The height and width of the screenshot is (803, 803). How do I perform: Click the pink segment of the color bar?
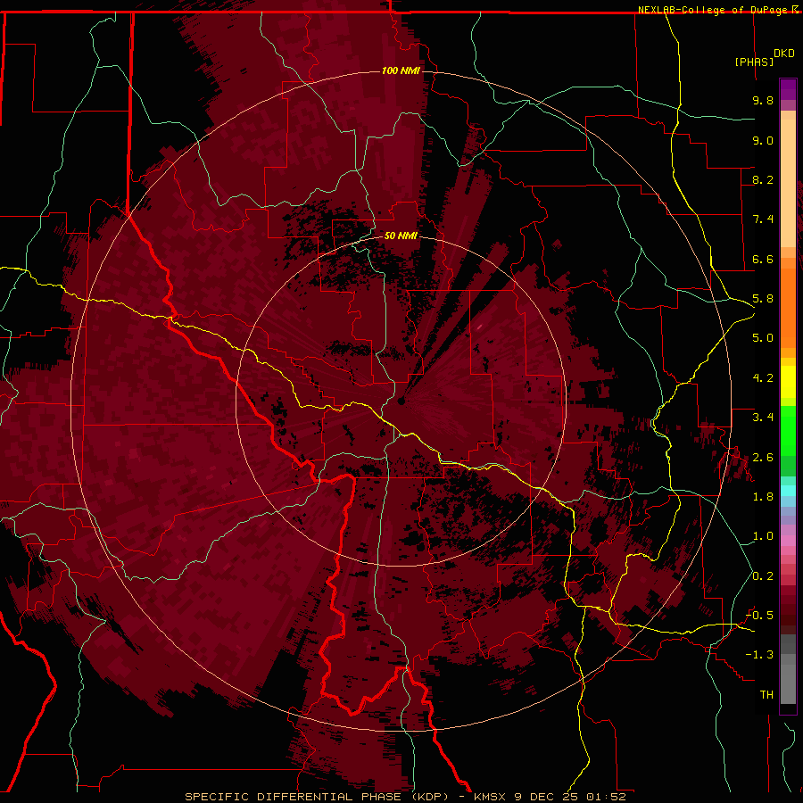(788, 541)
